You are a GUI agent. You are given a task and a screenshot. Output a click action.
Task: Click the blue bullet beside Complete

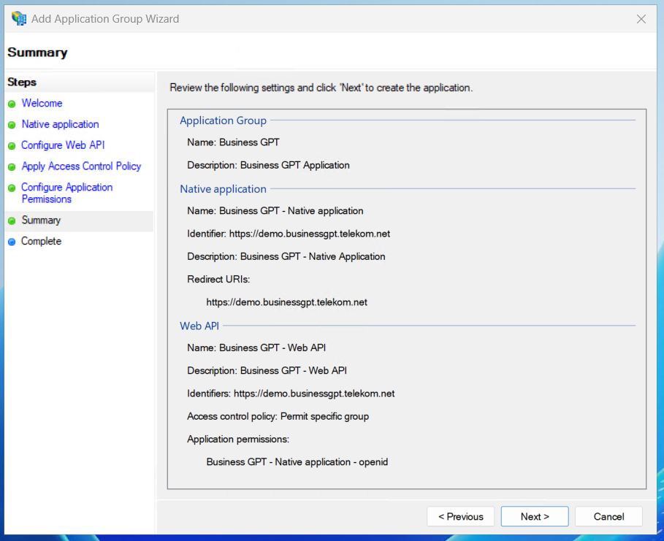coord(12,242)
